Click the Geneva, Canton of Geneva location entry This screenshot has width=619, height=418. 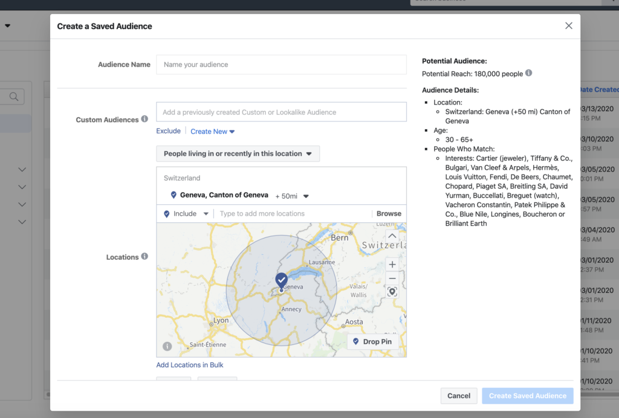[224, 195]
